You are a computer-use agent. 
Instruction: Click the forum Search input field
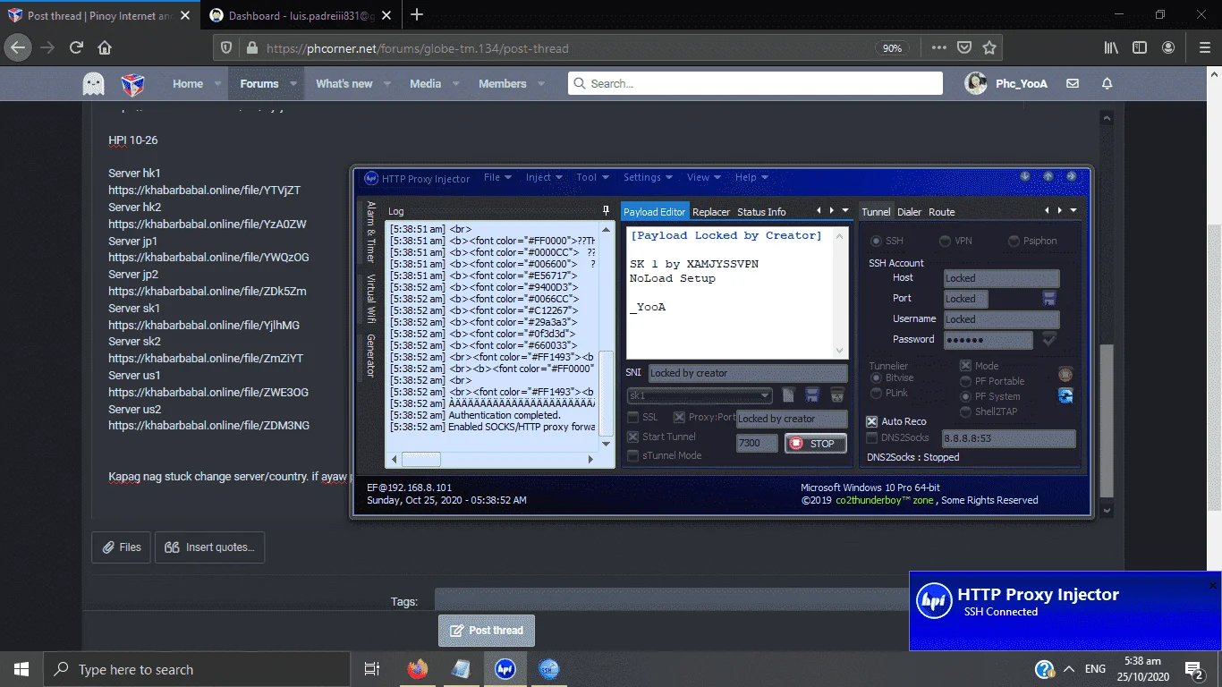[x=755, y=83]
